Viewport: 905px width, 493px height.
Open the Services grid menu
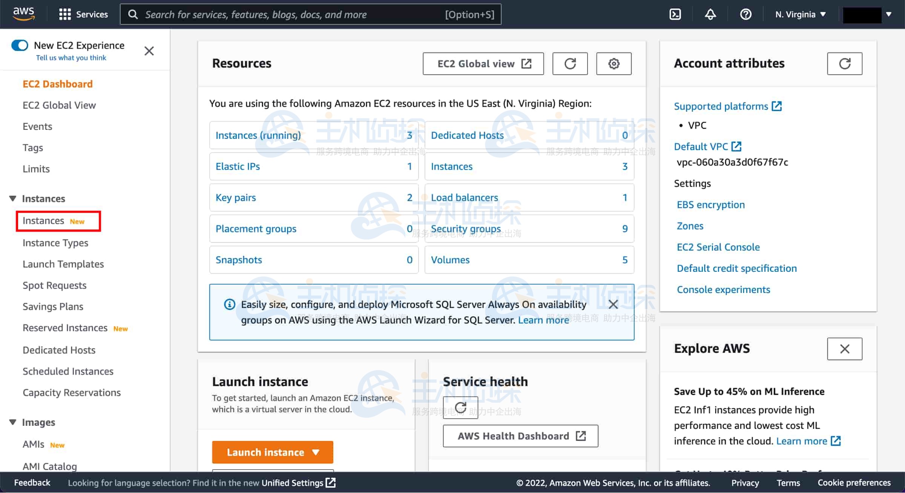(x=83, y=14)
